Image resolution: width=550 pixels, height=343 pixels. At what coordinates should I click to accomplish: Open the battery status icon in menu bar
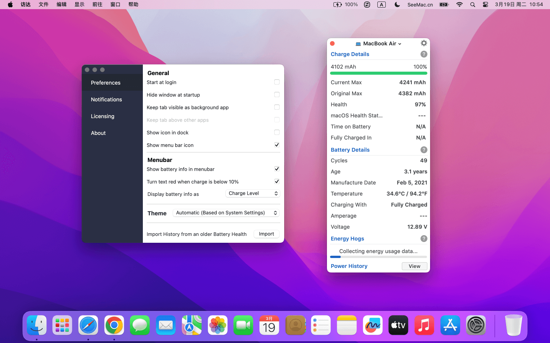point(444,5)
